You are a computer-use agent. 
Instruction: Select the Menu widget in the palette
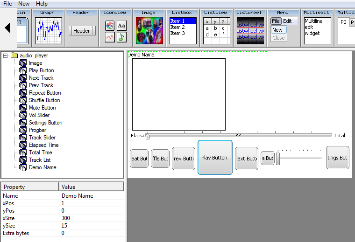tap(283, 30)
